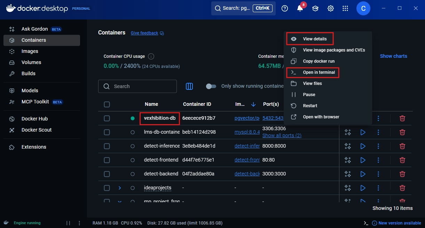The image size is (425, 228).
Task: Open the Settings gear icon
Action: 331,8
